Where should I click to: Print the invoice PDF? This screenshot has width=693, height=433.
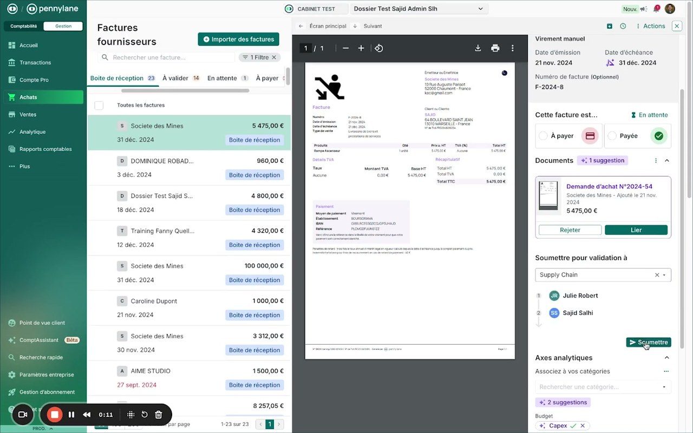click(x=495, y=48)
